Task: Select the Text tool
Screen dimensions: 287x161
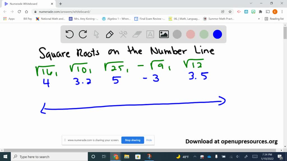Action: click(150, 34)
